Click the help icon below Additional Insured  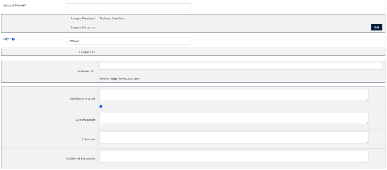[101, 106]
